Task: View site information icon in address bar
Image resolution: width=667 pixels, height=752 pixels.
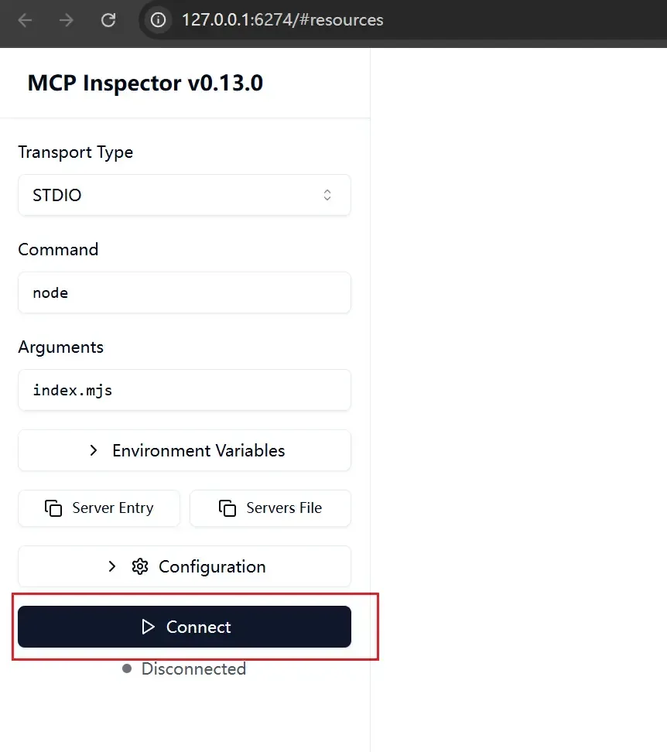Action: tap(159, 20)
